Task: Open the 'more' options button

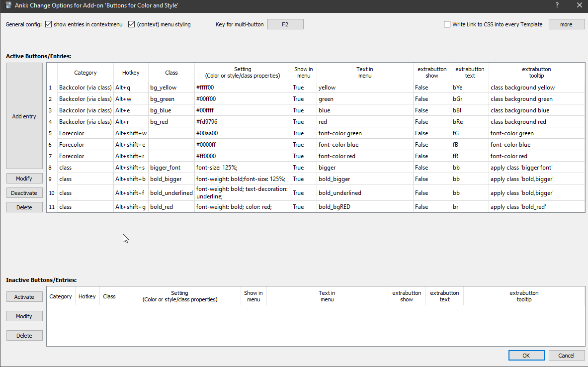Action: pos(566,24)
